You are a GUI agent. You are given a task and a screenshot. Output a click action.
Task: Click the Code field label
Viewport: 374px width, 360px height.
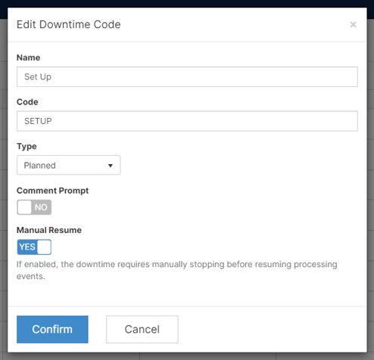pyautogui.click(x=27, y=102)
